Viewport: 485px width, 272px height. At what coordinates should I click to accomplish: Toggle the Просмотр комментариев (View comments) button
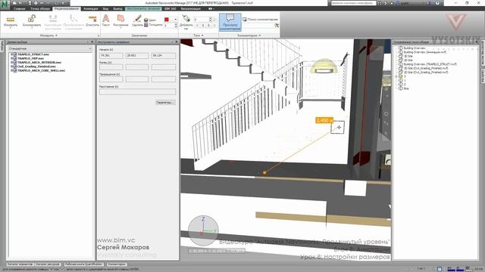click(230, 22)
